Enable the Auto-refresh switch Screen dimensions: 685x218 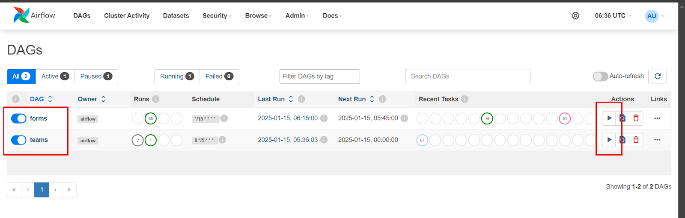(x=600, y=77)
